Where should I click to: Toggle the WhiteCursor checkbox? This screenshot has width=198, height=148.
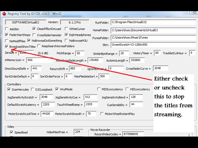pyautogui.click(x=66, y=29)
